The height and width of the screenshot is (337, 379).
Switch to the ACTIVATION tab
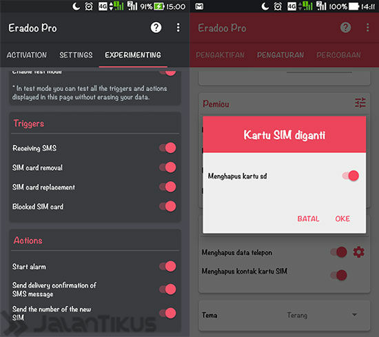27,55
